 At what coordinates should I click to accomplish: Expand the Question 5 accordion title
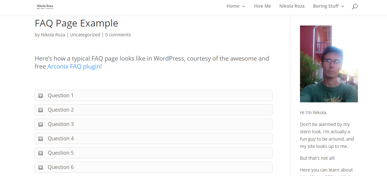click(x=61, y=153)
